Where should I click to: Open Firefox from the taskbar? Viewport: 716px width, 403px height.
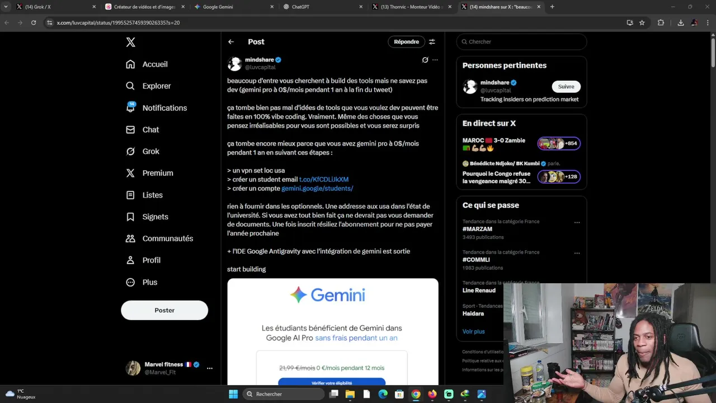tap(432, 394)
